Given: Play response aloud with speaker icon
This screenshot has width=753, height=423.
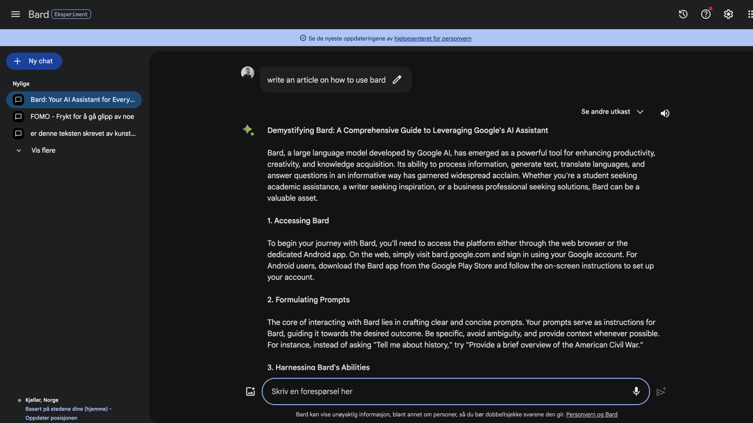Looking at the screenshot, I should click(x=665, y=113).
